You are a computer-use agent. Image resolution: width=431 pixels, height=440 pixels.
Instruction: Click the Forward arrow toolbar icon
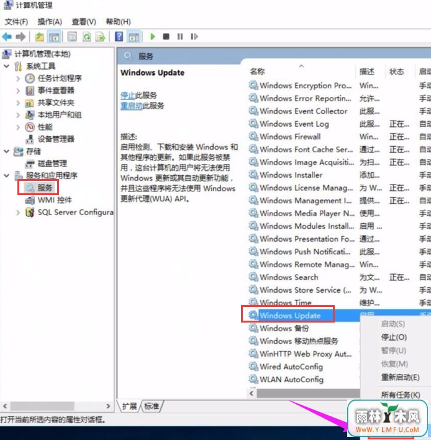(20, 37)
